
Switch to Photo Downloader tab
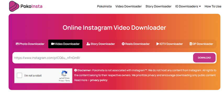30,44
